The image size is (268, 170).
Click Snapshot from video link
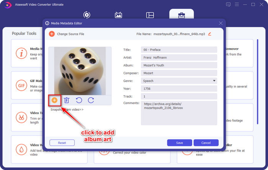pos(67,110)
